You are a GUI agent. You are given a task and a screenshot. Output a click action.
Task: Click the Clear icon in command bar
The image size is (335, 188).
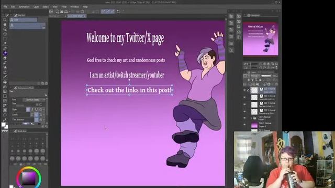point(82,11)
